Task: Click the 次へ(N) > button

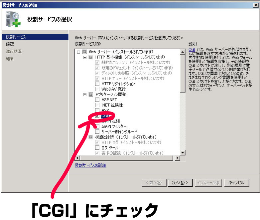Action: point(180,183)
